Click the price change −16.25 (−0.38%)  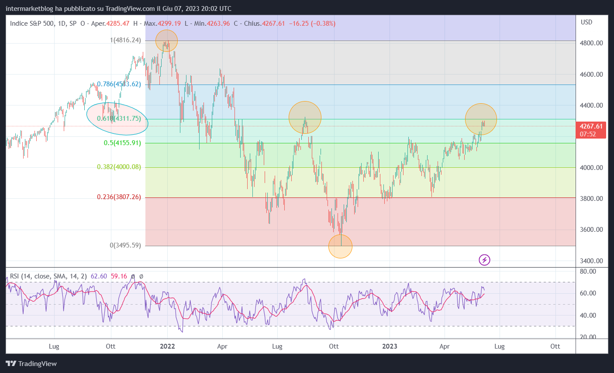click(312, 24)
